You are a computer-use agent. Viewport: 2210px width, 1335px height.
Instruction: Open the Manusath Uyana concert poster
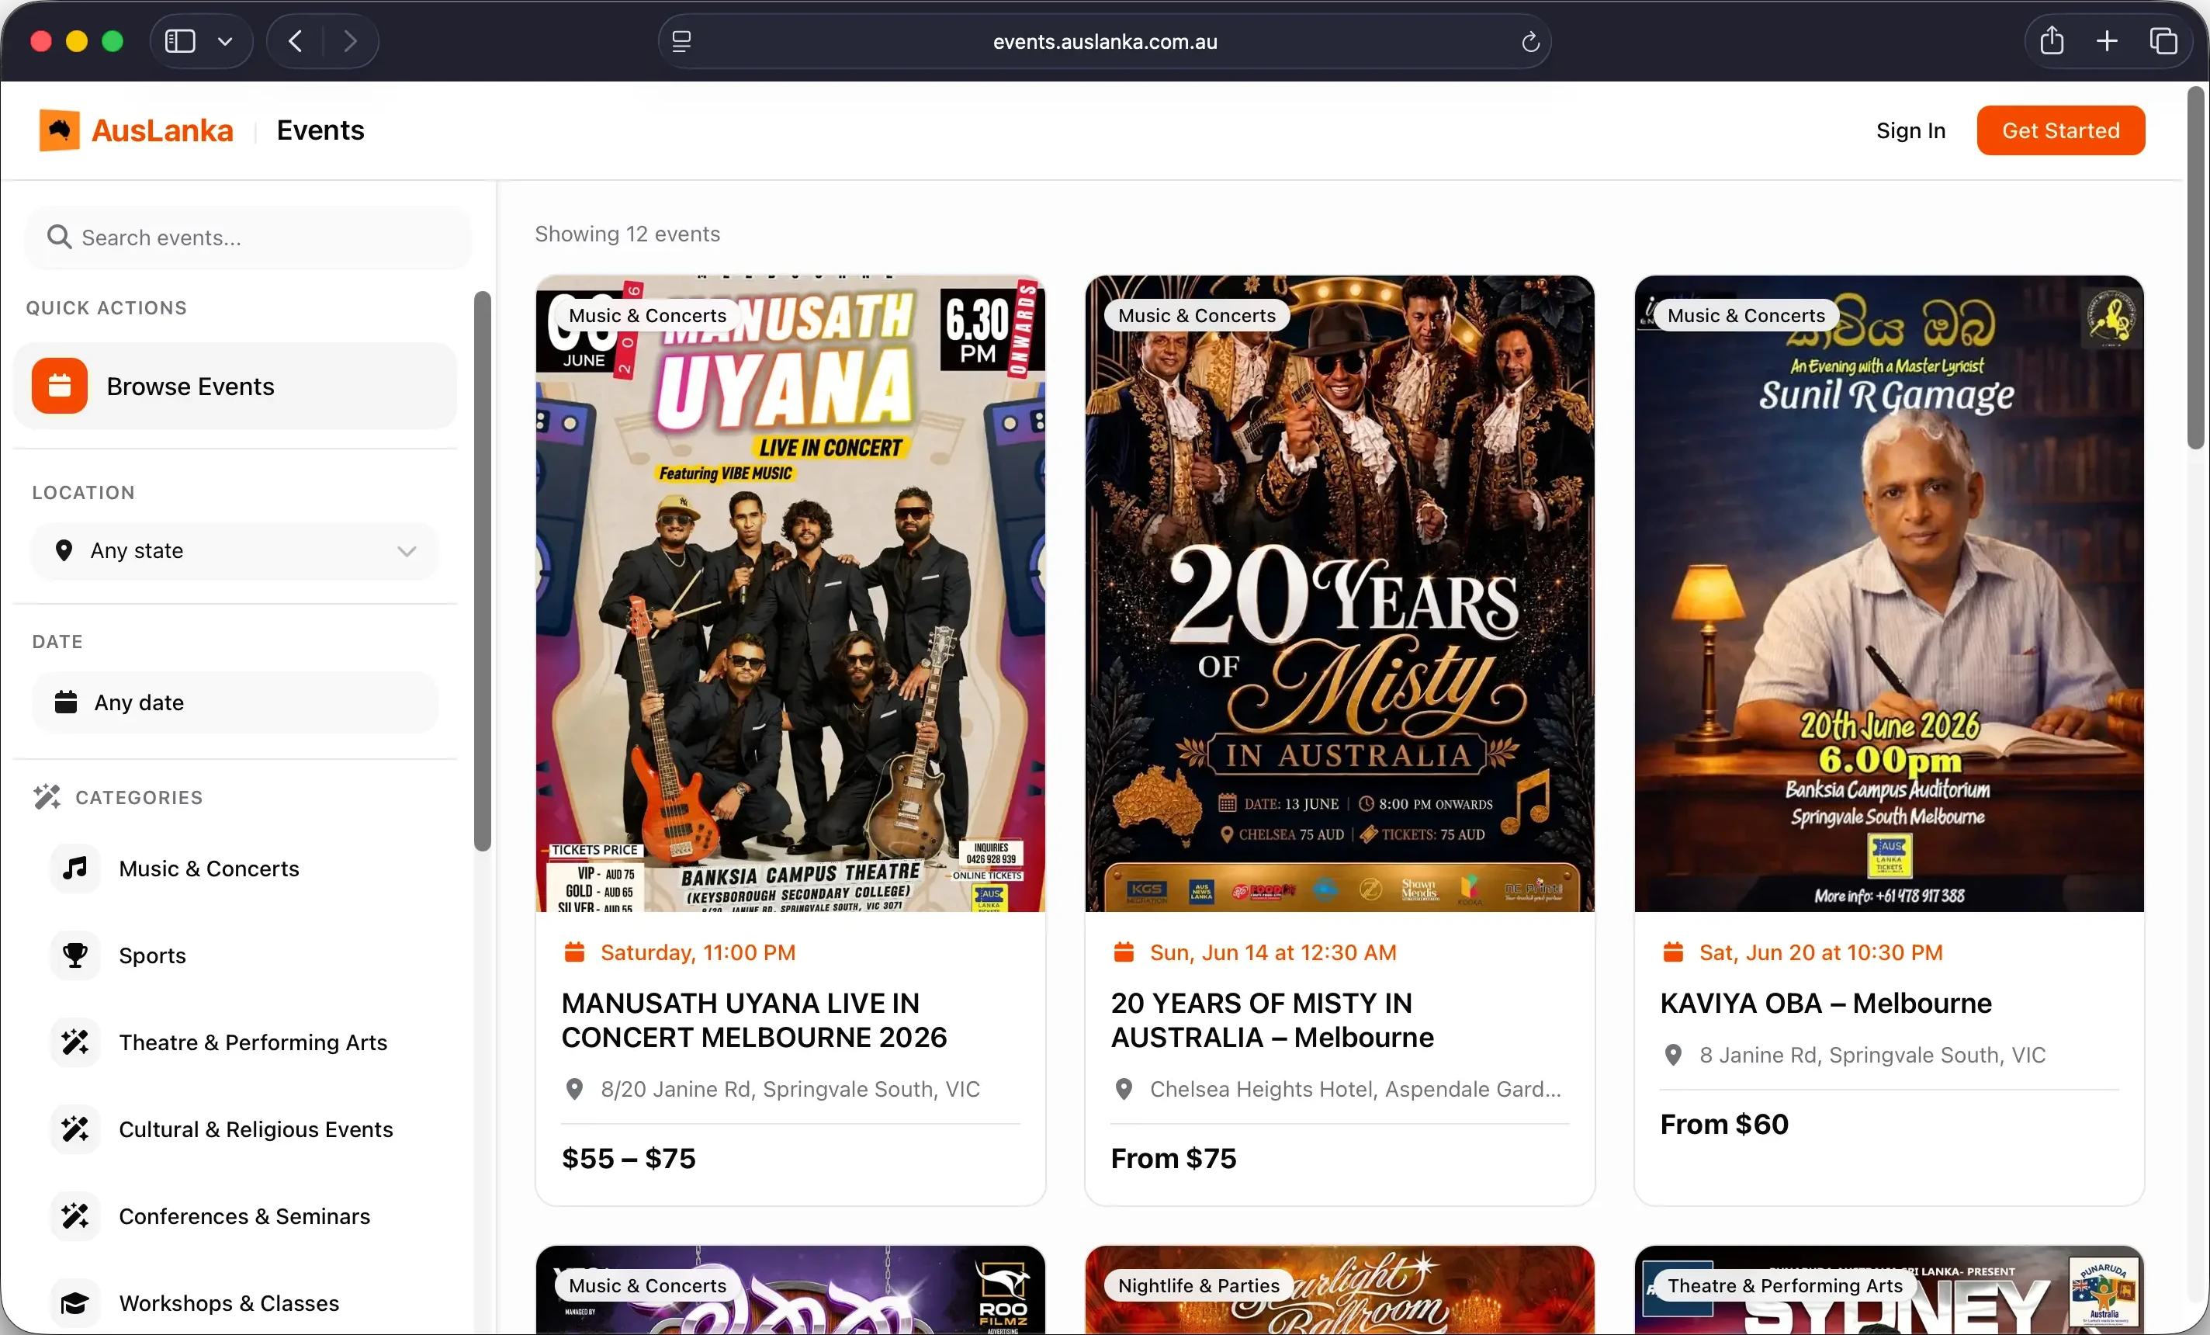[x=790, y=593]
